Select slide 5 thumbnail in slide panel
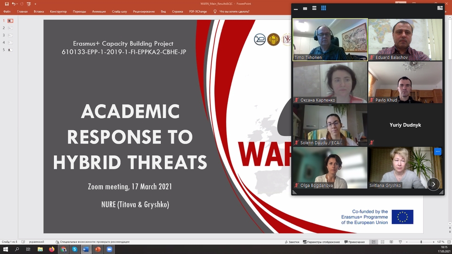This screenshot has width=452, height=254. (10, 50)
